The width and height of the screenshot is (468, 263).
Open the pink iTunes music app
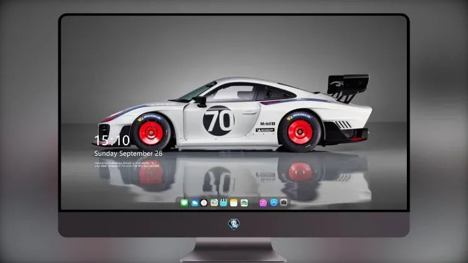[263, 203]
